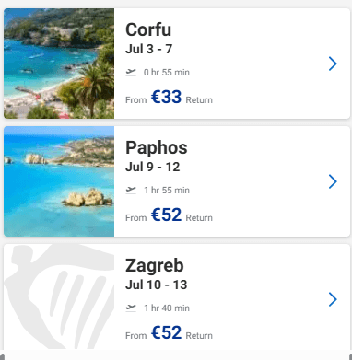Click the €52 return price for Paphos
Screen dimensions: 352x360
click(166, 215)
